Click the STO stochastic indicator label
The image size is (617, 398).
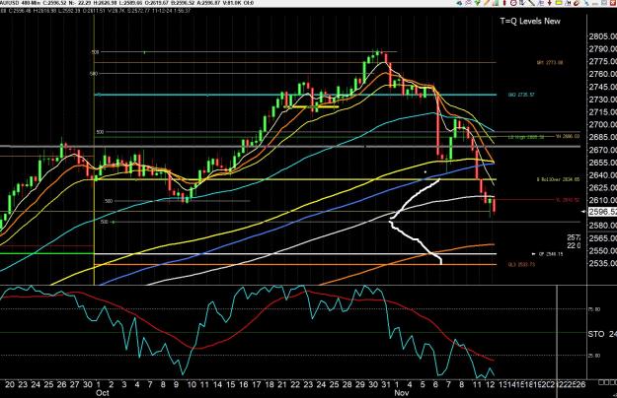pos(595,334)
